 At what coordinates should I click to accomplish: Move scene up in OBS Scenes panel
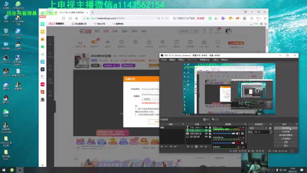pos(171,147)
